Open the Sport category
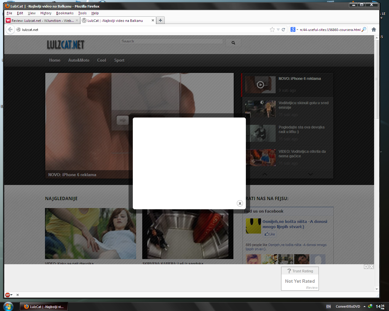 [x=119, y=60]
